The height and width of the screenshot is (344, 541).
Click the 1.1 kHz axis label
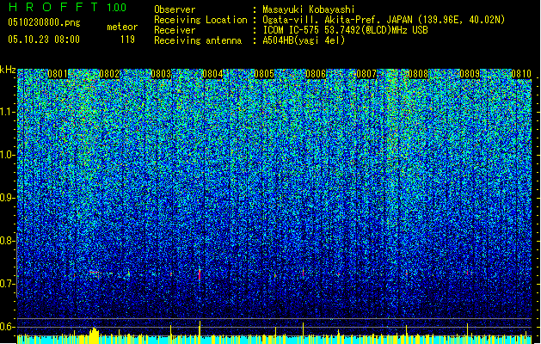[x=8, y=112]
